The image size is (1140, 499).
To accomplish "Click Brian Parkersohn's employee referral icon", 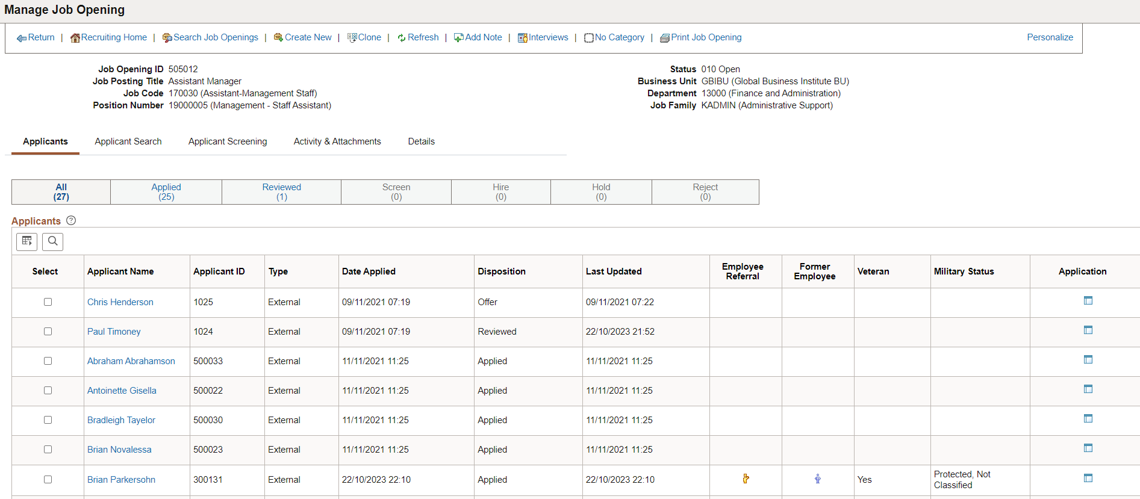I will tap(746, 479).
